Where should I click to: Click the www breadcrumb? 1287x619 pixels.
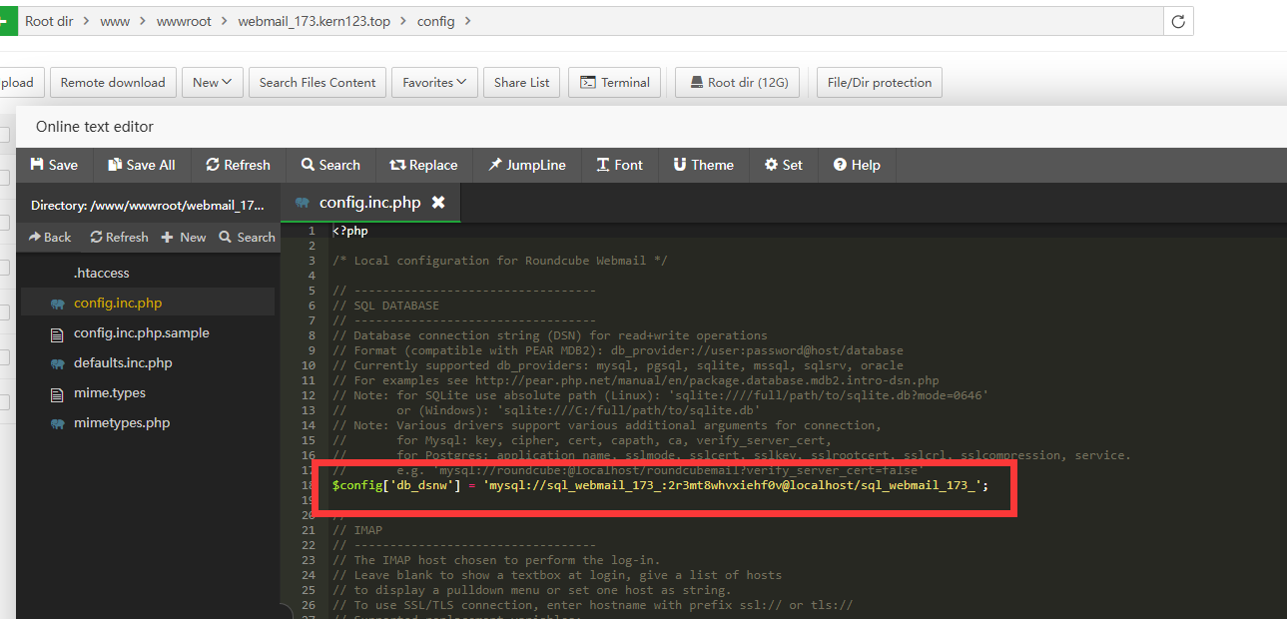coord(115,21)
